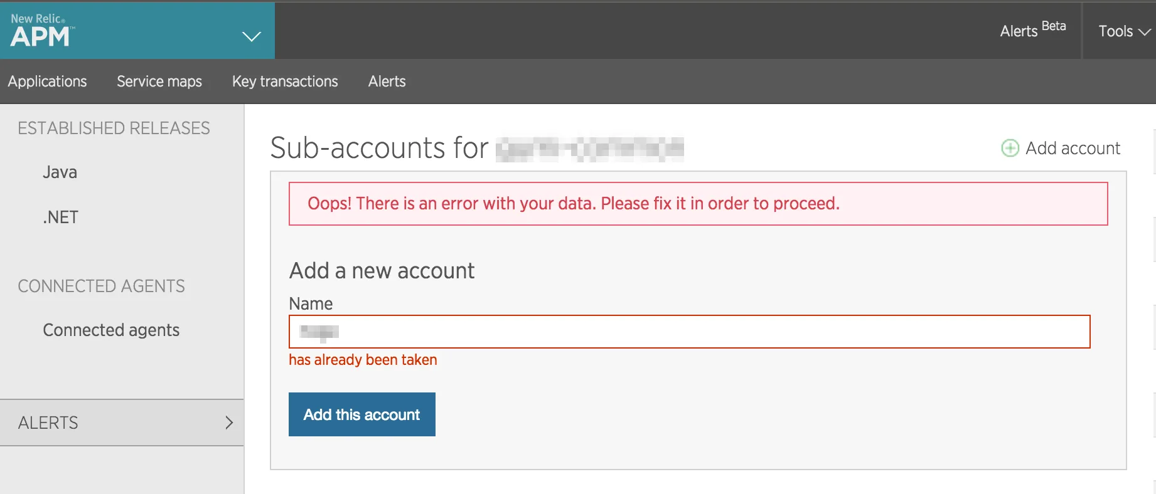
Task: Expand the ALERTS sidebar section chevron
Action: (228, 423)
